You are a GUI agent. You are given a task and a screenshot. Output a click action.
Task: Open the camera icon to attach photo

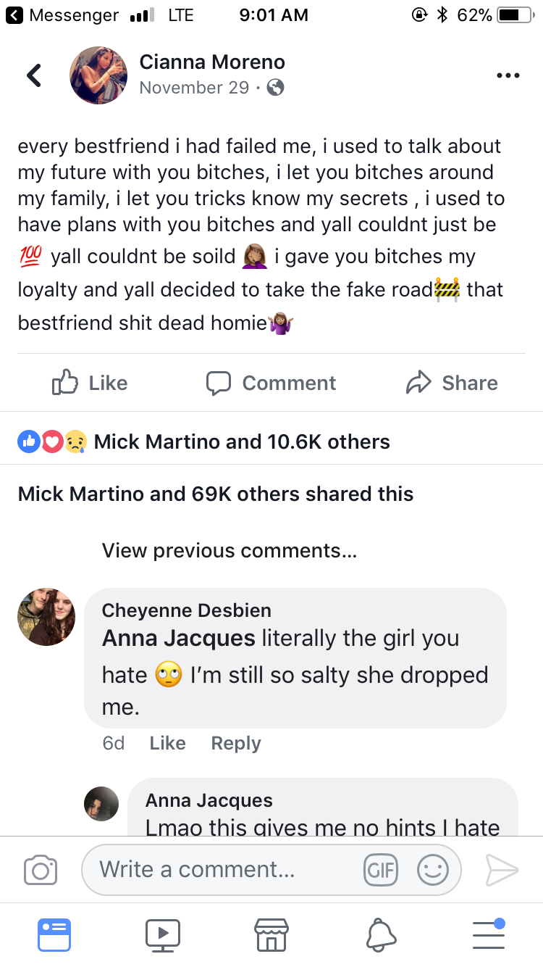41,870
